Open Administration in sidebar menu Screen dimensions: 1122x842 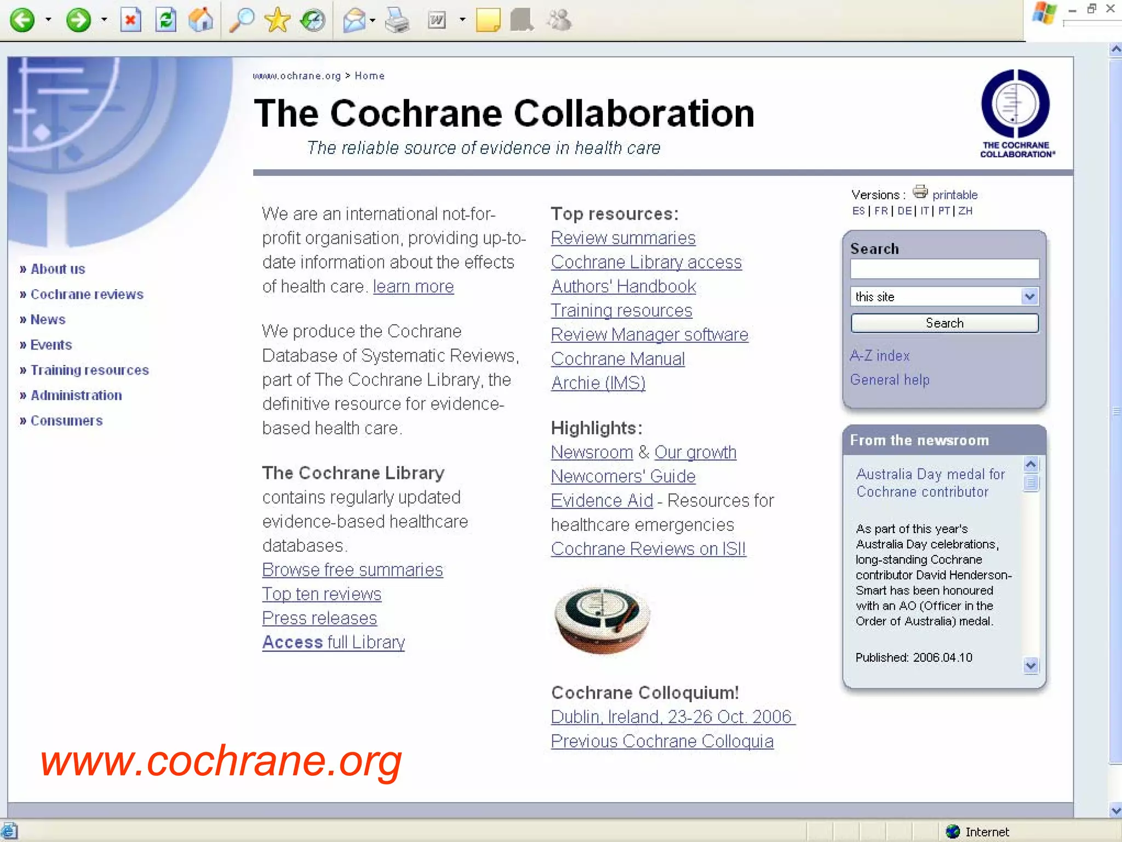(76, 396)
